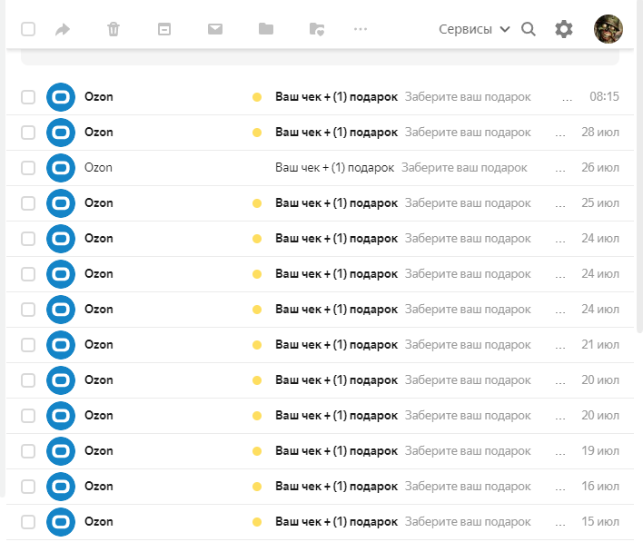The image size is (643, 542).
Task: Expand the Сервисы dropdown
Action: click(474, 29)
